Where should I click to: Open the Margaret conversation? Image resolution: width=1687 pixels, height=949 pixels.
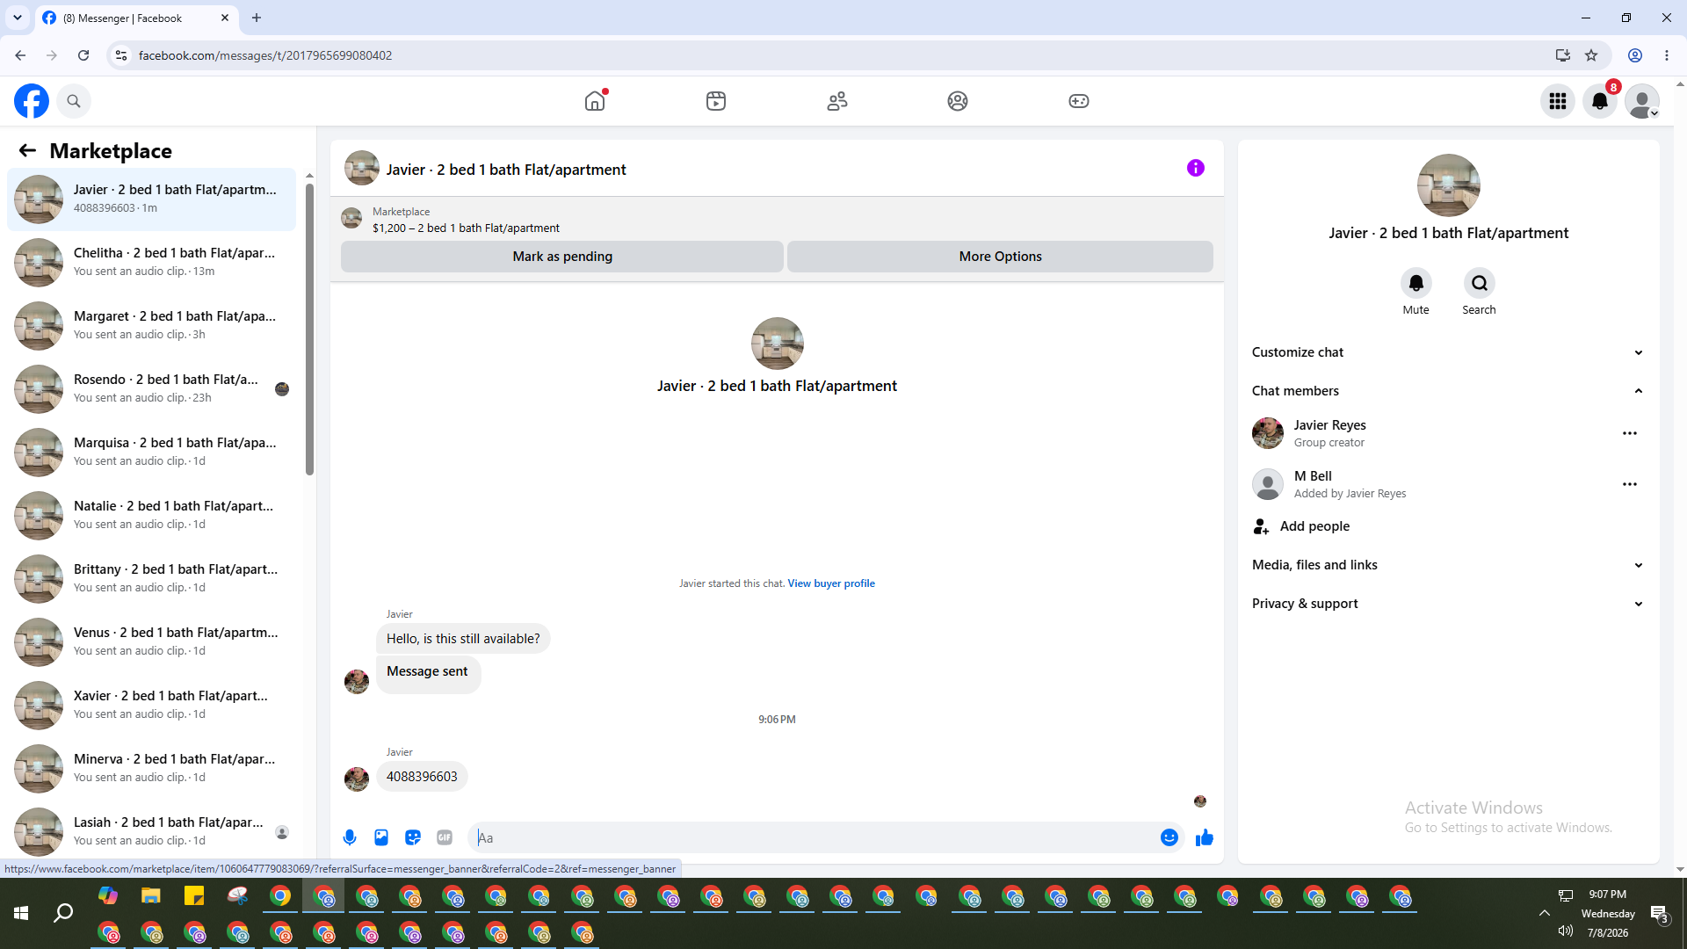[x=151, y=326]
